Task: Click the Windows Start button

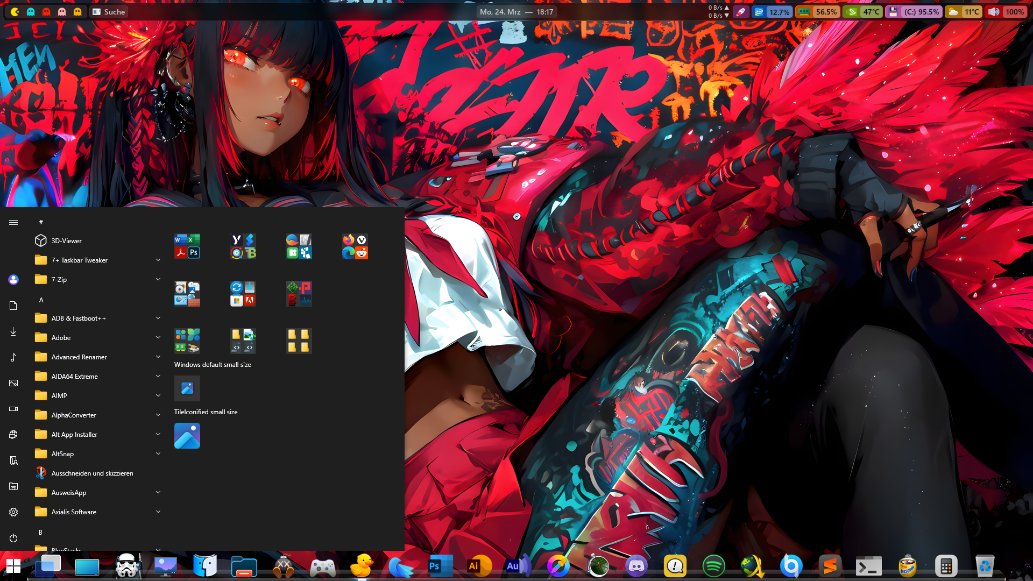Action: tap(13, 566)
